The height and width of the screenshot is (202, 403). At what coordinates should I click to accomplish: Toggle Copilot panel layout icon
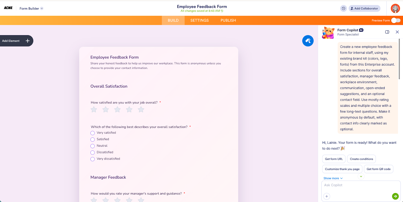[387, 32]
